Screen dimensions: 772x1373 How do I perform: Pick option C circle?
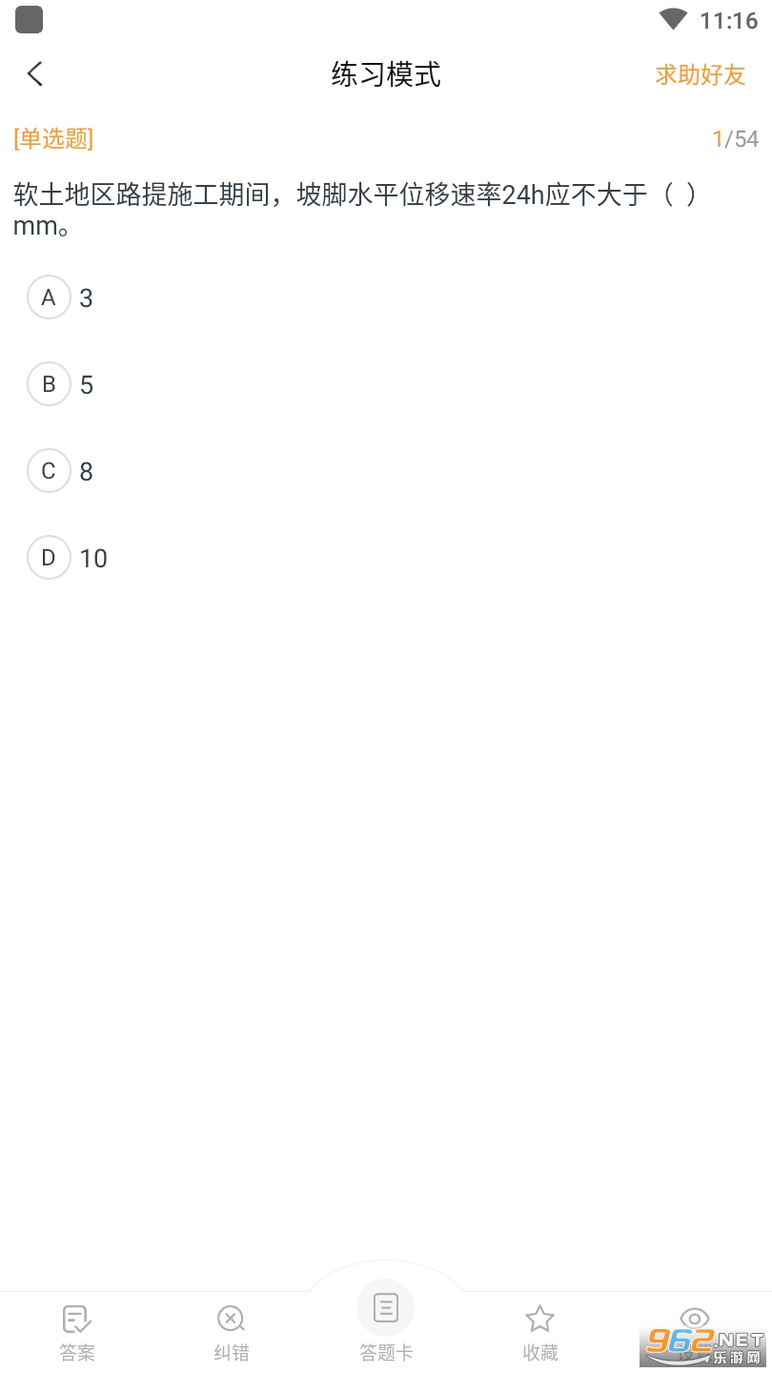(49, 471)
